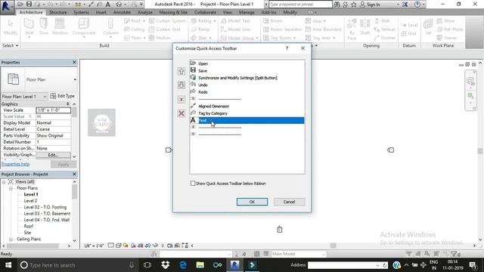Select the Undo entry in list
This screenshot has width=484, height=272.
point(247,85)
